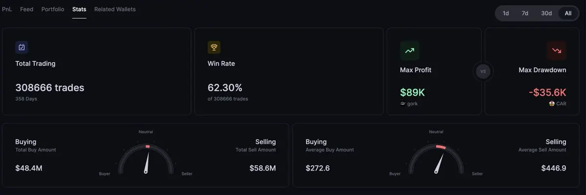This screenshot has height=195, width=586.
Task: Open the PnL tab
Action: [7, 9]
